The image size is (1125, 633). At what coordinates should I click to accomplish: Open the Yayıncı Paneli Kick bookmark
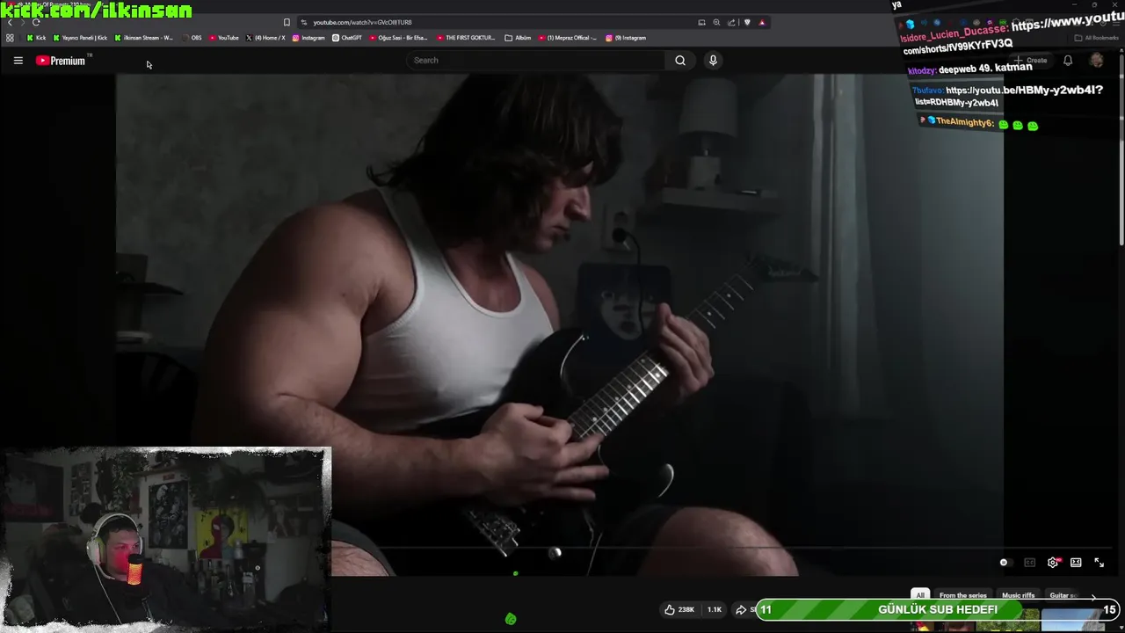pyautogui.click(x=80, y=38)
